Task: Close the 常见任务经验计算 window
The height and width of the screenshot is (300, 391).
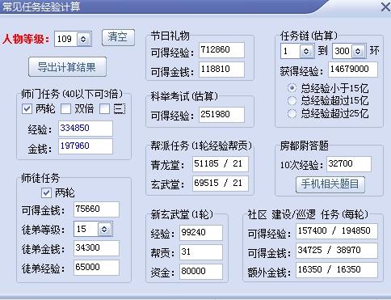Action: point(386,6)
